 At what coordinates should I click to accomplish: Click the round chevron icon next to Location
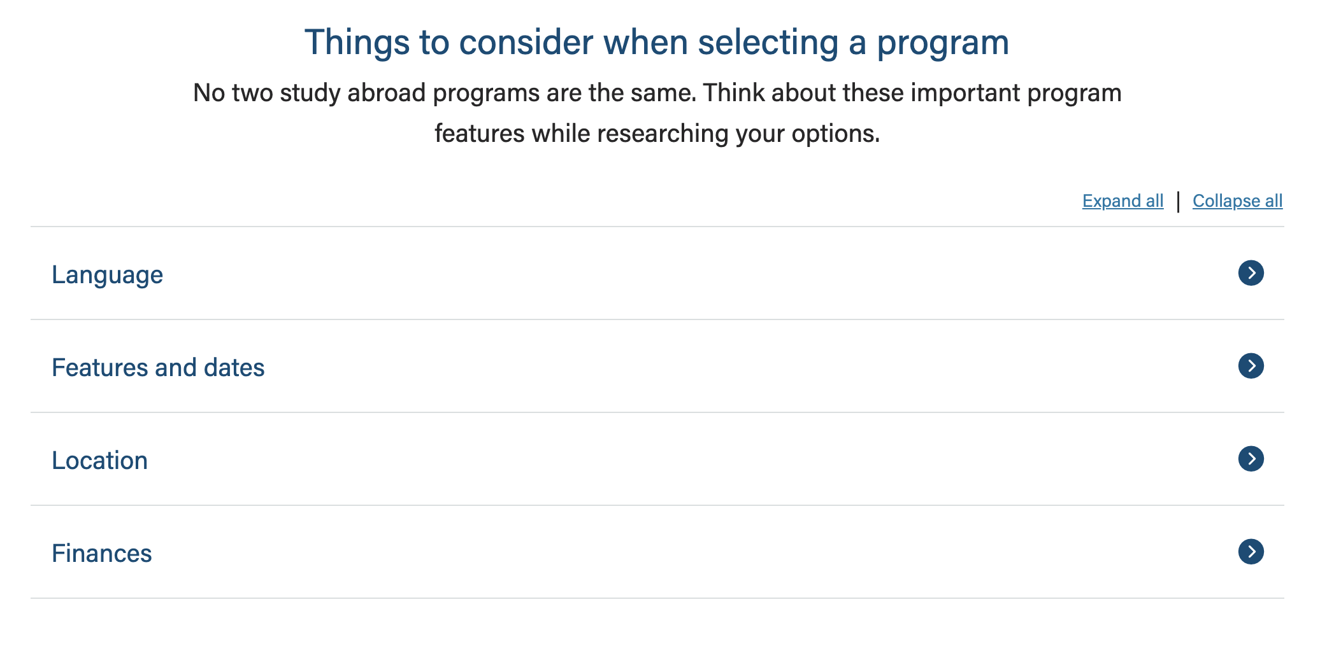pos(1251,459)
